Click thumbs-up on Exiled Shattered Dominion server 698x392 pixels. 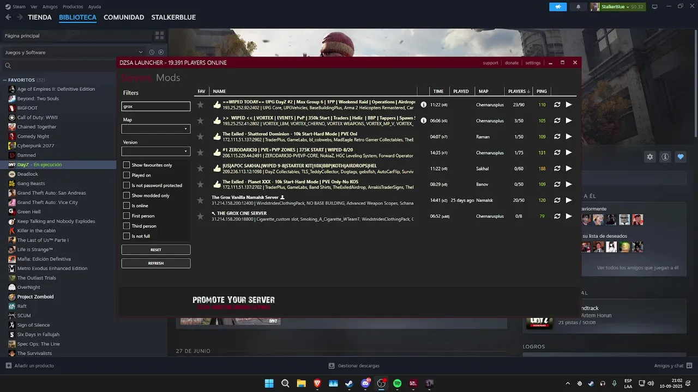(217, 137)
